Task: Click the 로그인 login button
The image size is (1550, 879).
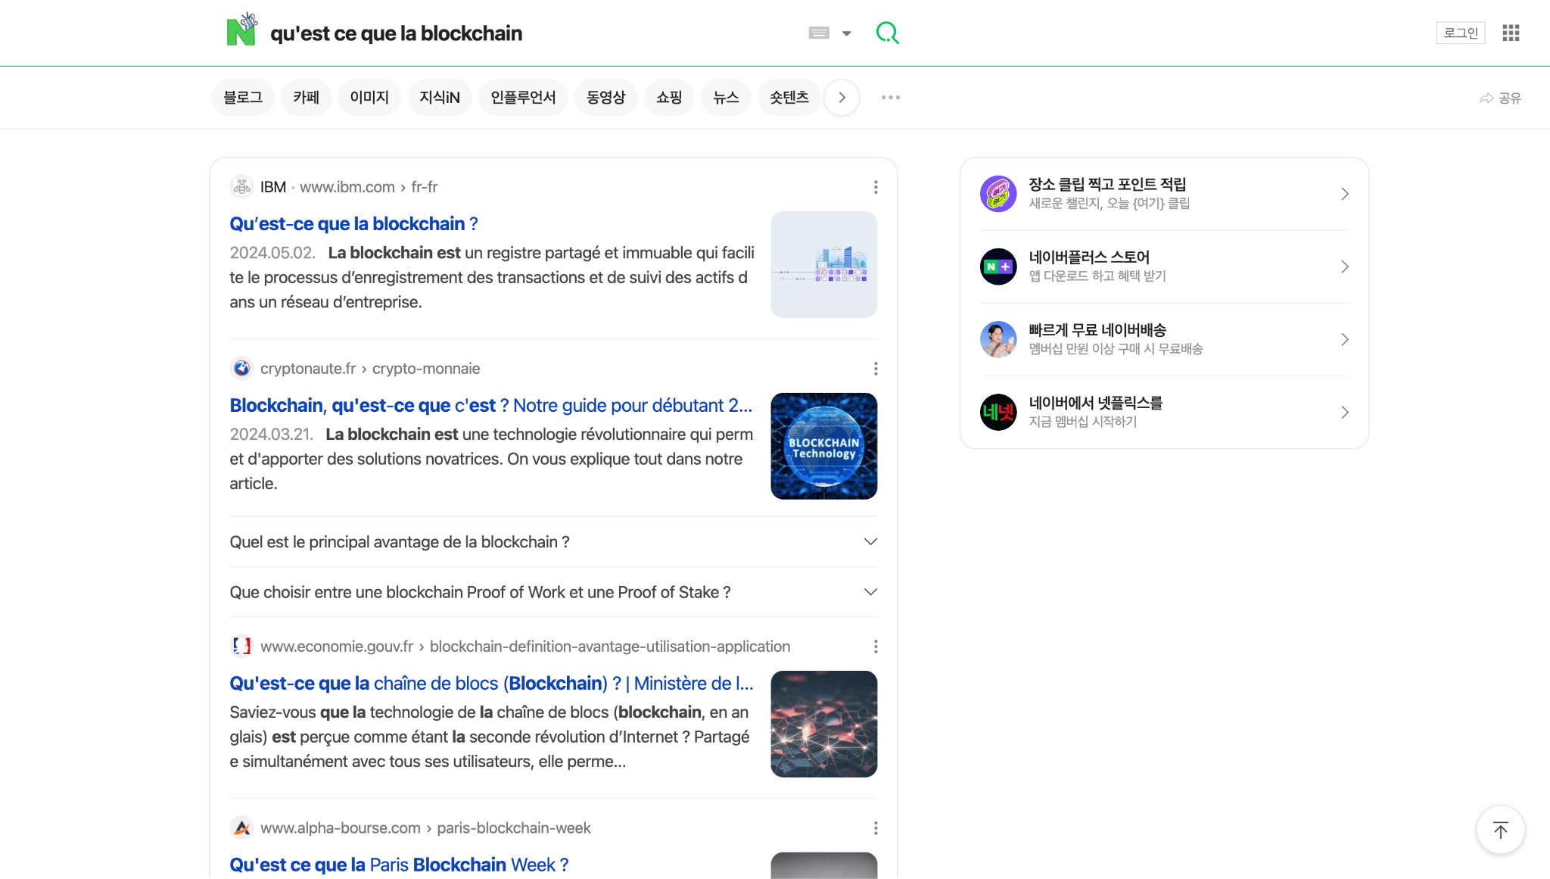Action: (1461, 33)
